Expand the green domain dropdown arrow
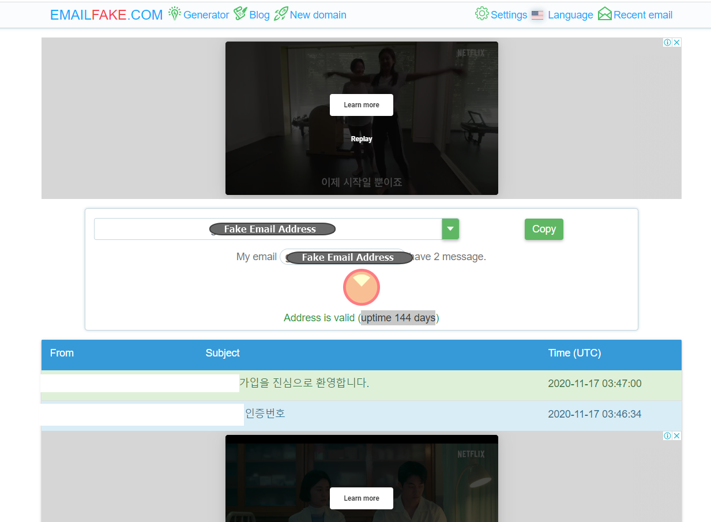The width and height of the screenshot is (711, 522). point(450,229)
